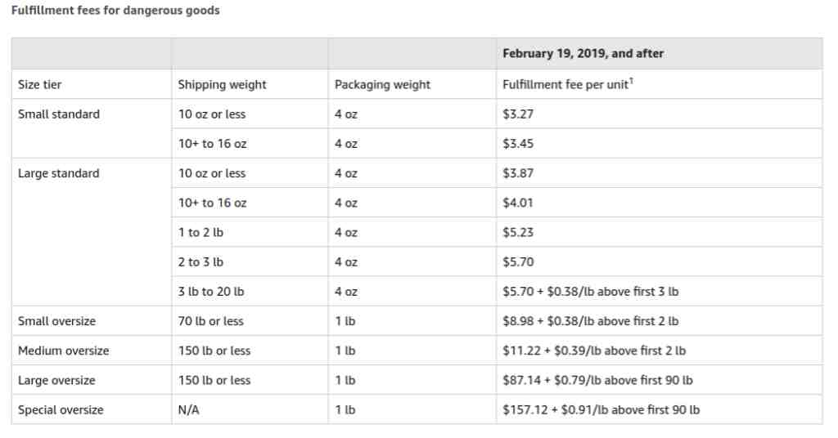This screenshot has width=838, height=438.
Task: Click the $3.27 fulfillment fee cell
Action: click(518, 114)
